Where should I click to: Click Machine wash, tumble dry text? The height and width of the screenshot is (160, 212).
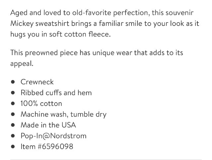point(64,115)
